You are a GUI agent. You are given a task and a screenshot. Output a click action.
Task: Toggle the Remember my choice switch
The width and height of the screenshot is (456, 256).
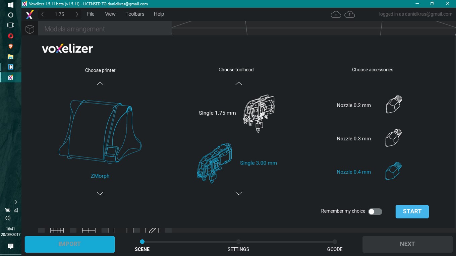click(375, 212)
